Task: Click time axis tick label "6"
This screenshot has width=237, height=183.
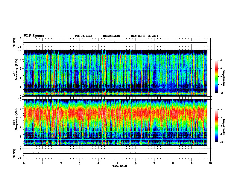Action: pyautogui.click(x=136, y=163)
